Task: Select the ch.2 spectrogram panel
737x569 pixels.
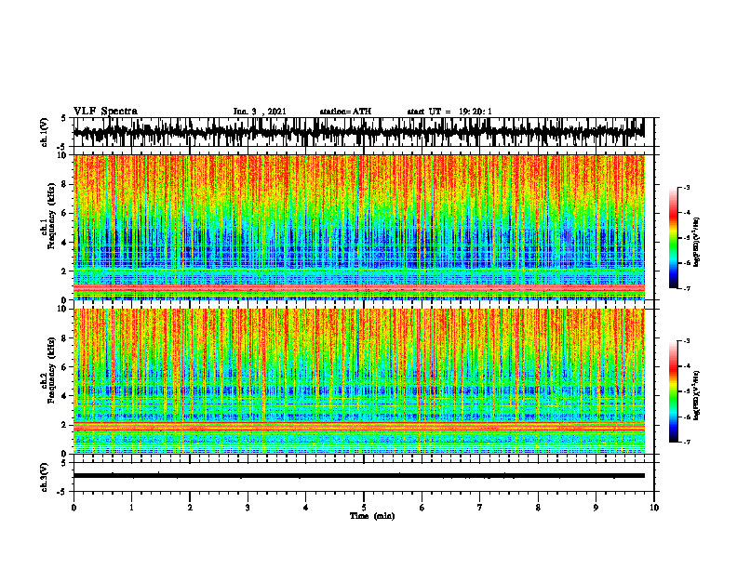Action: (x=359, y=381)
